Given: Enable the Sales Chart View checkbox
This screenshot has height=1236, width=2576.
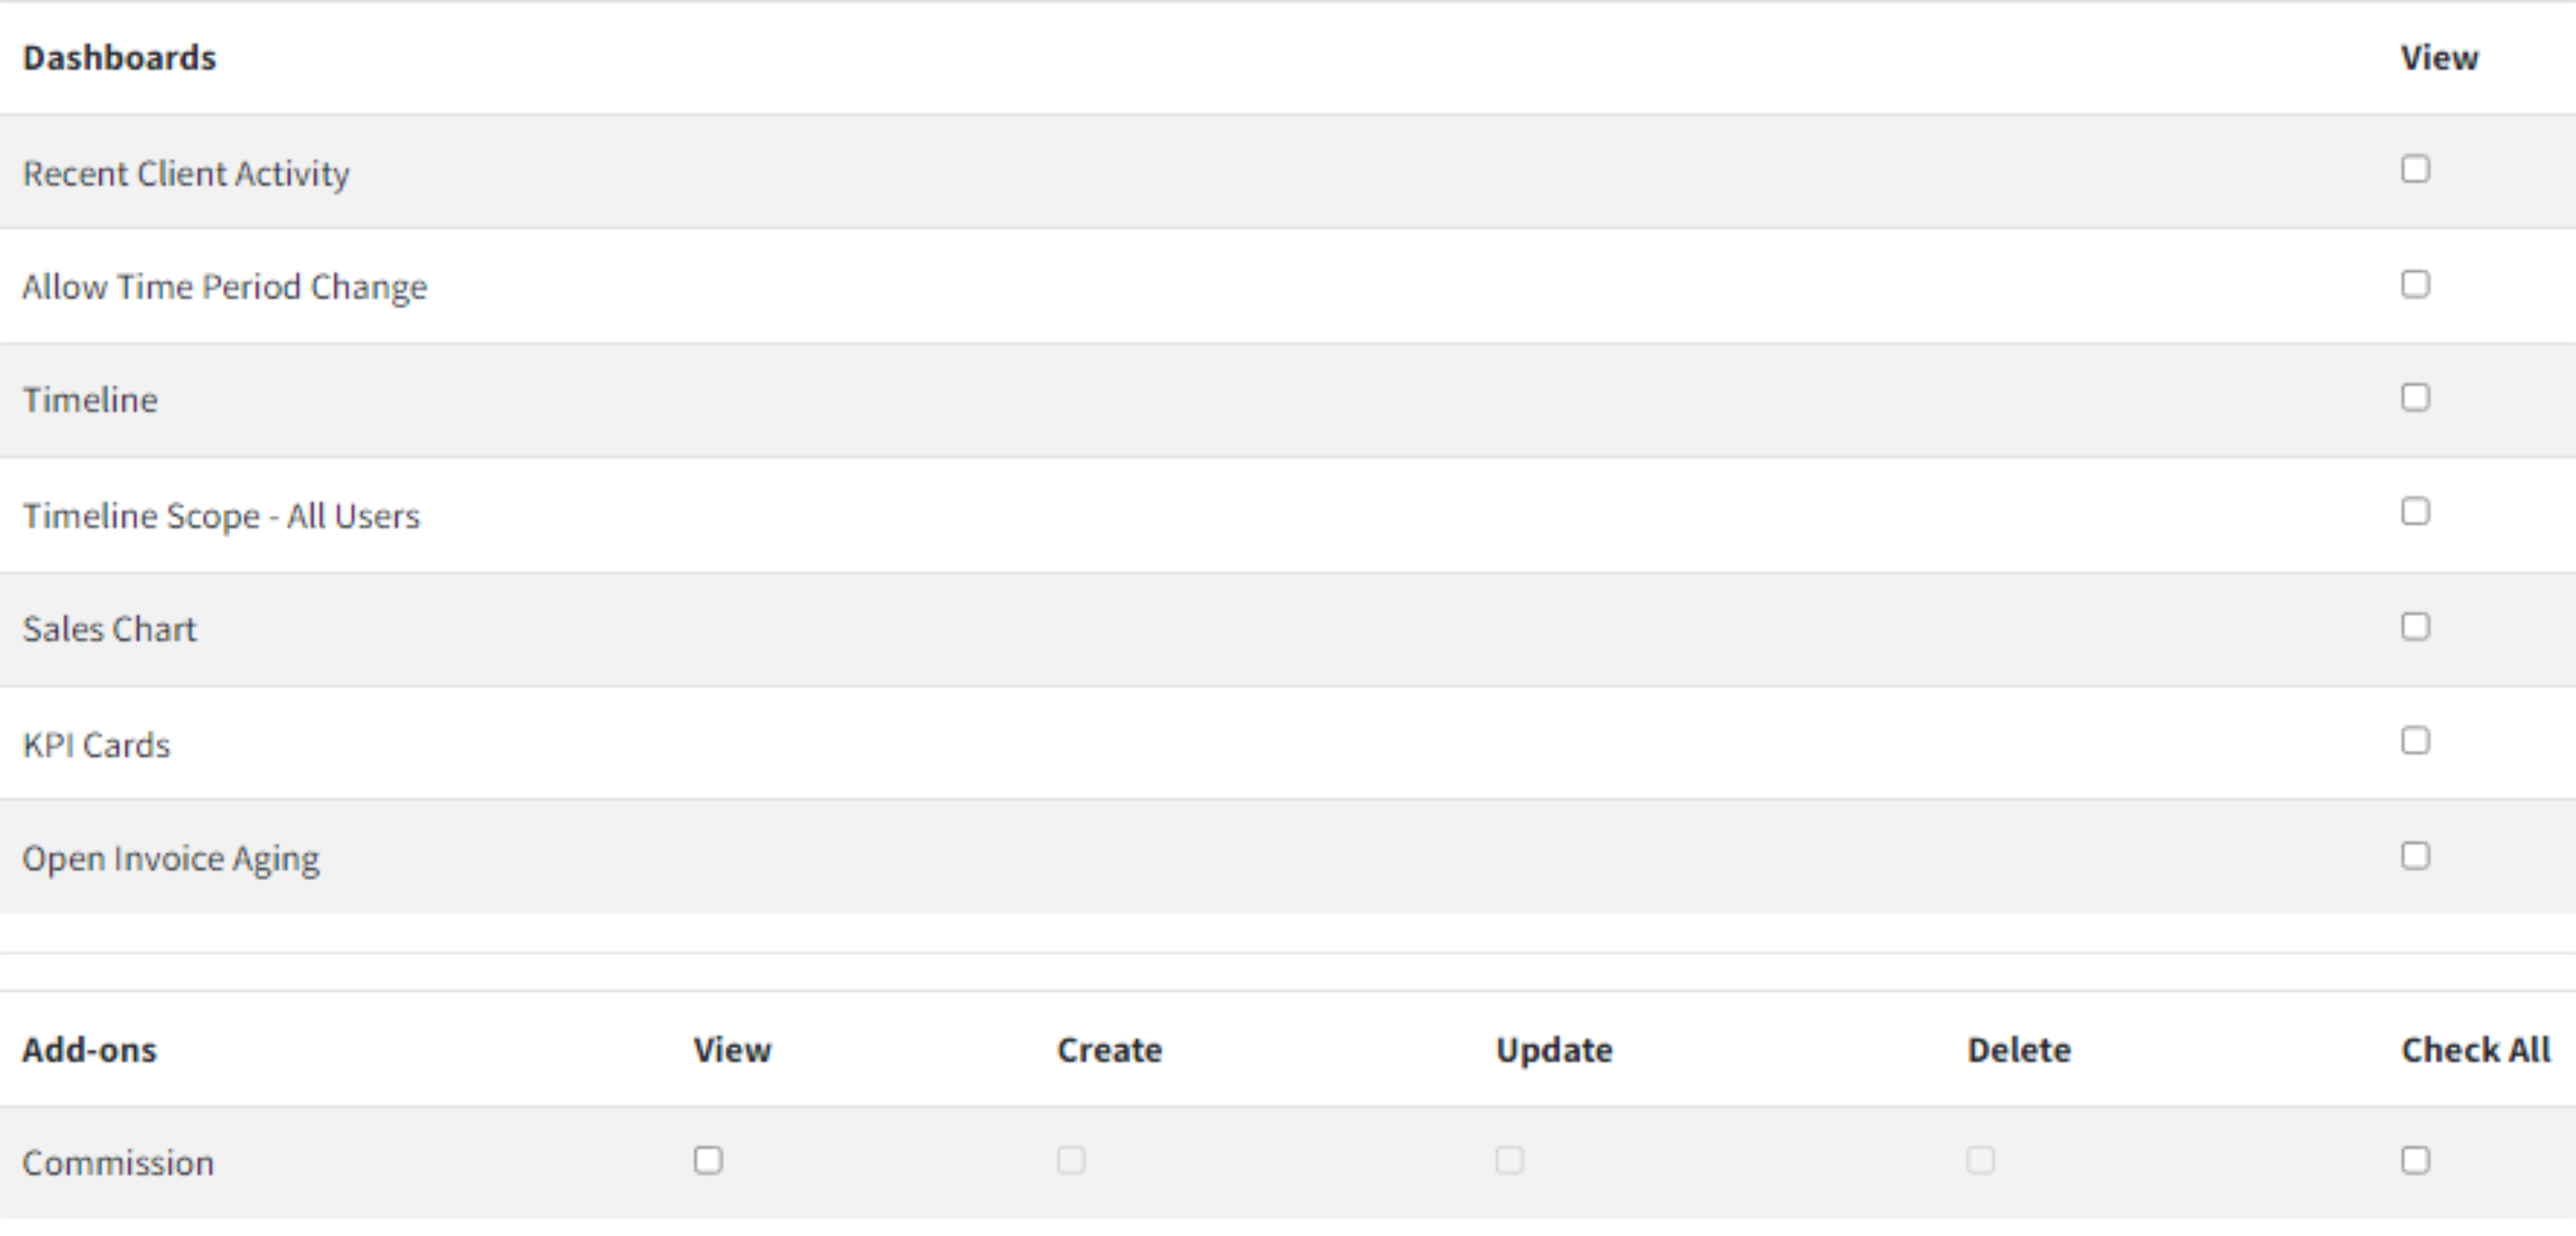Looking at the screenshot, I should (2415, 626).
